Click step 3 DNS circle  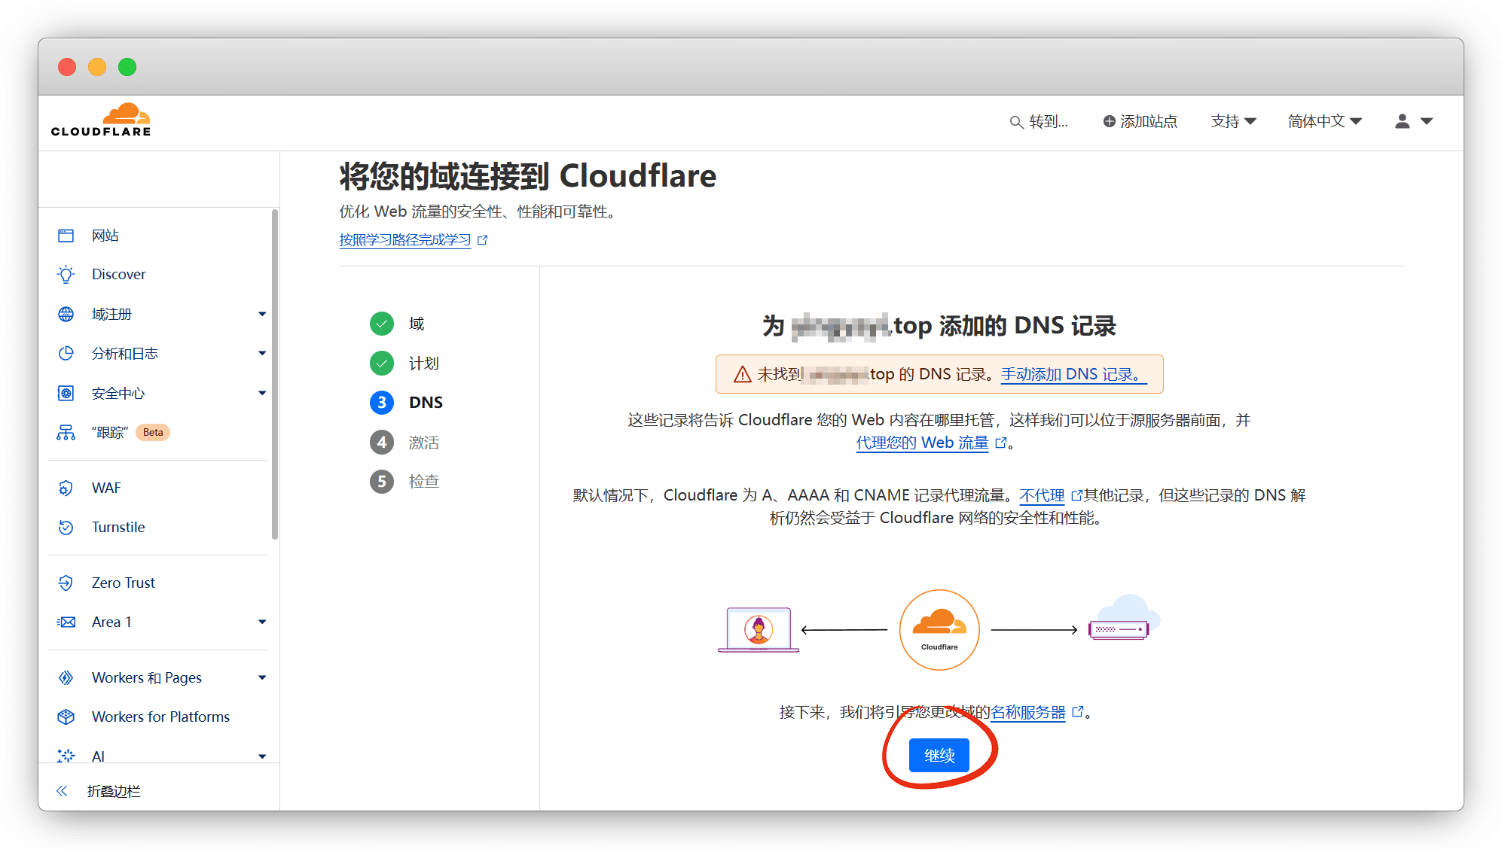click(x=382, y=403)
